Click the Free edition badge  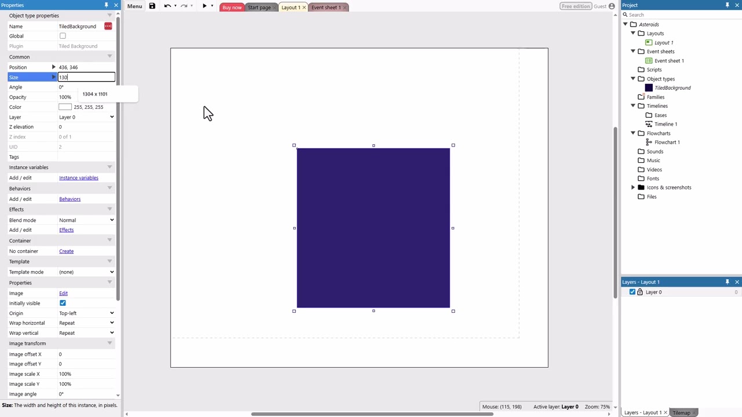(x=576, y=6)
